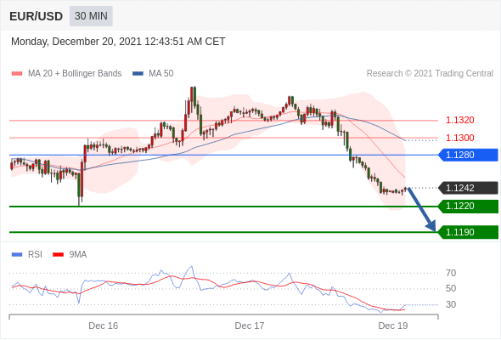Select the 1.1220 green support tag
This screenshot has height=340, width=501.
[468, 207]
